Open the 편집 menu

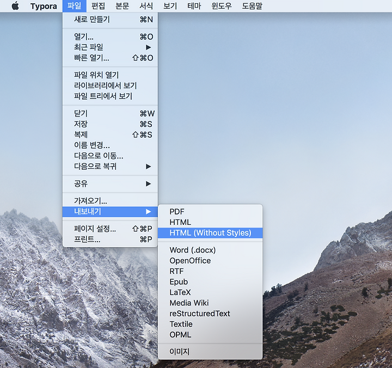(x=98, y=6)
